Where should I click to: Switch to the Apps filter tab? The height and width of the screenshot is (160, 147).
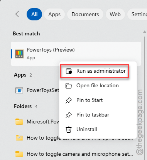coord(54,14)
